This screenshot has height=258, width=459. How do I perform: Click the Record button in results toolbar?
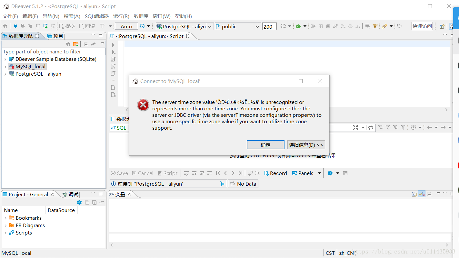(x=275, y=173)
